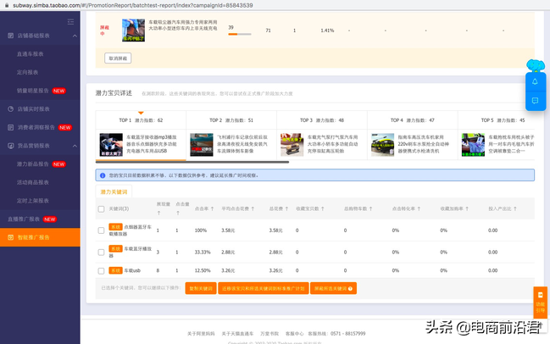Check the 点烟器蓝牙车载播放器 keyword row
Screen dimensions: 550x344
click(x=101, y=230)
